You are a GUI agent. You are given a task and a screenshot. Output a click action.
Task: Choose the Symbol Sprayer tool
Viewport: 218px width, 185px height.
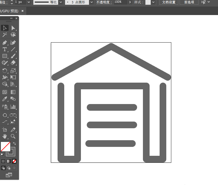(5, 107)
